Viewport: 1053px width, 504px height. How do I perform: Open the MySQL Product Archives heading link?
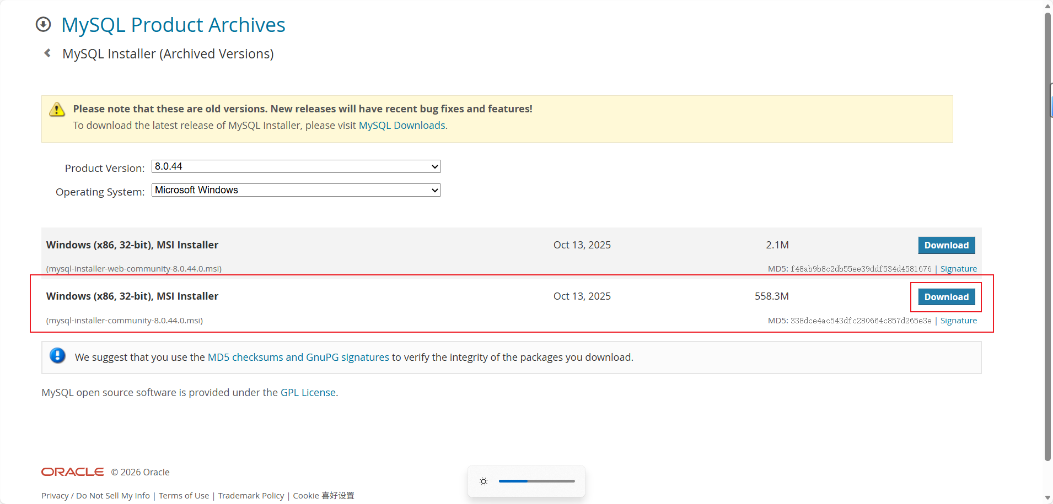[x=173, y=25]
